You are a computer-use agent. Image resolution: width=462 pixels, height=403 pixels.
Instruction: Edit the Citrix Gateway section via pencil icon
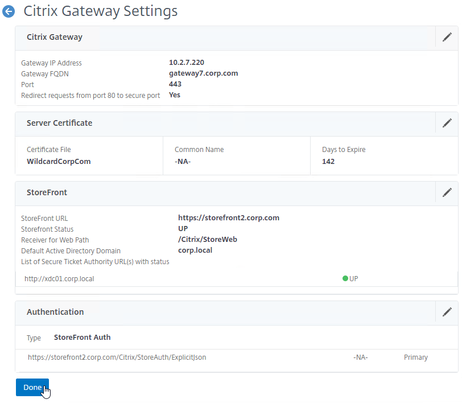(447, 37)
